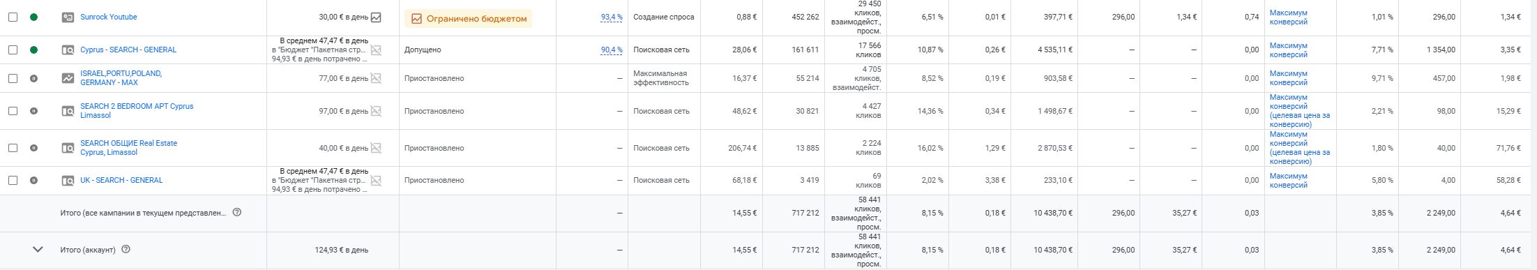The image size is (1537, 270).
Task: Check the box for UK - SEARCH - GENERAL
Action: [x=13, y=180]
